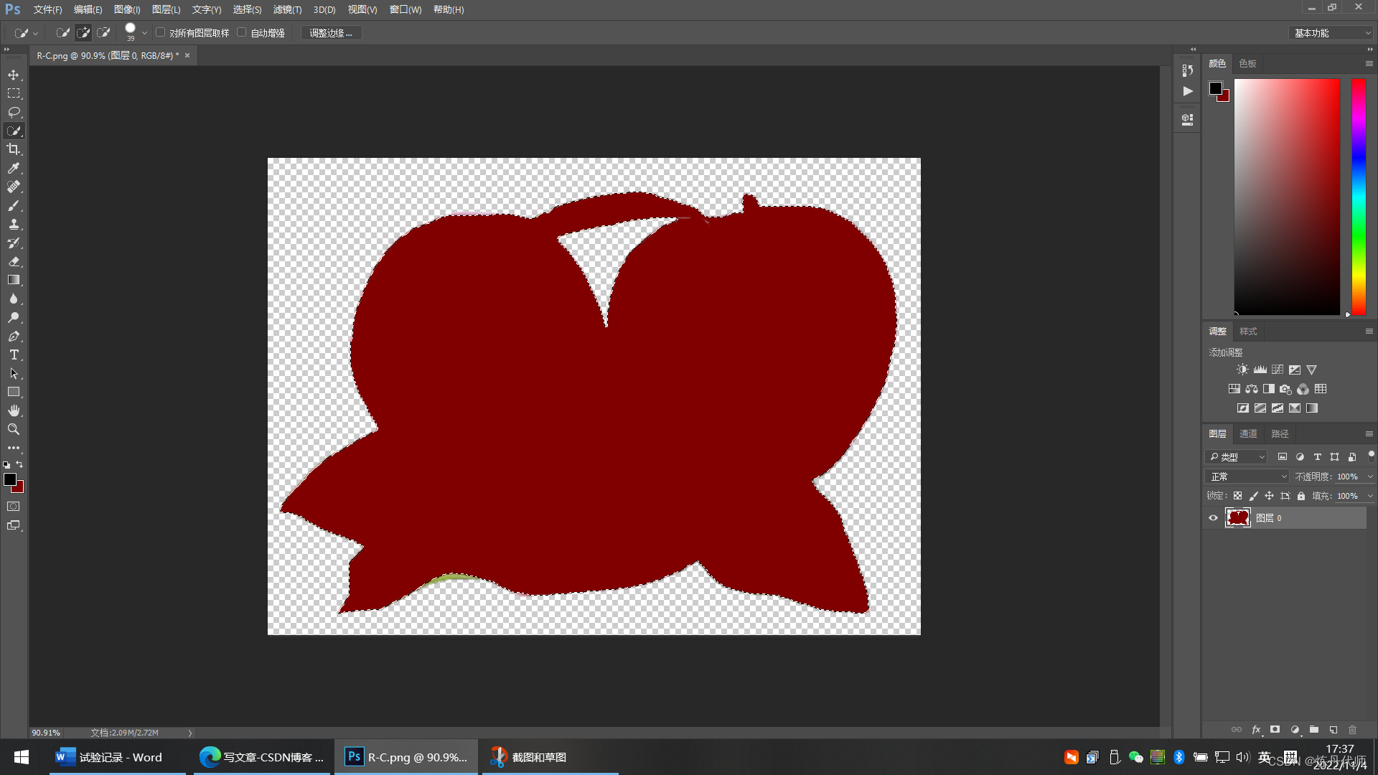Open the layer fill dropdown
1378x775 pixels.
1369,496
